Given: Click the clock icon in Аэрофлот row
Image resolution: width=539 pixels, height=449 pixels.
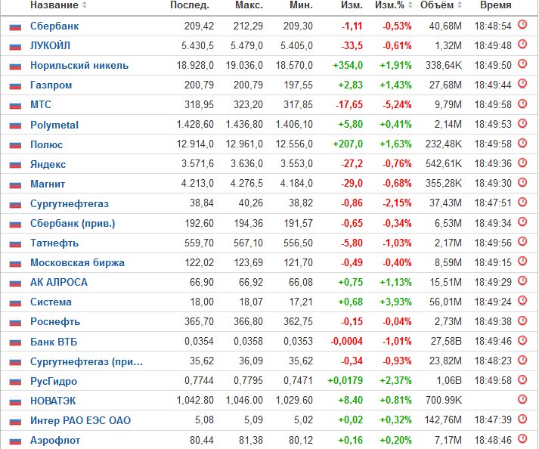Looking at the screenshot, I should [522, 438].
